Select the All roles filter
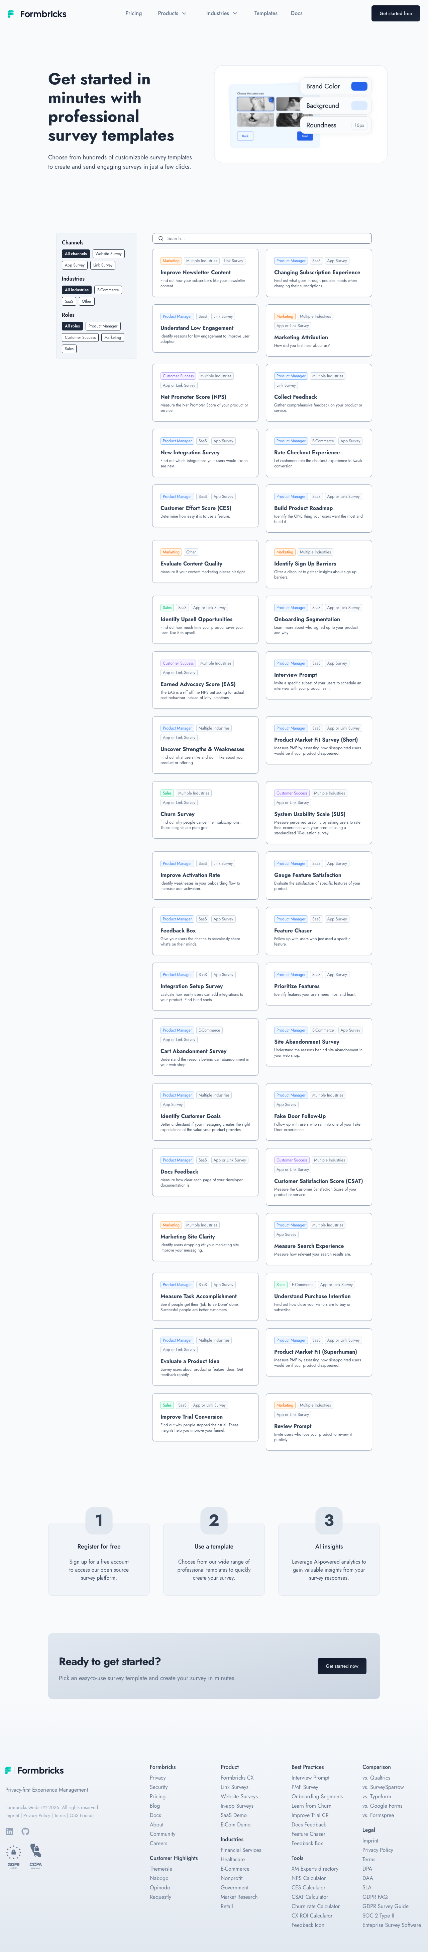This screenshot has height=1952, width=428. [x=73, y=326]
